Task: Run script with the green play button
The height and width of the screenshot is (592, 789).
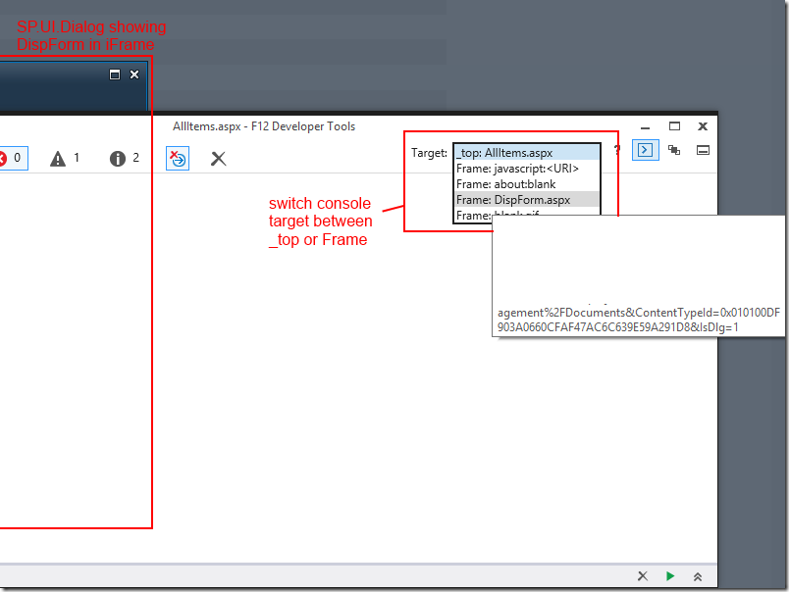Action: pos(669,576)
